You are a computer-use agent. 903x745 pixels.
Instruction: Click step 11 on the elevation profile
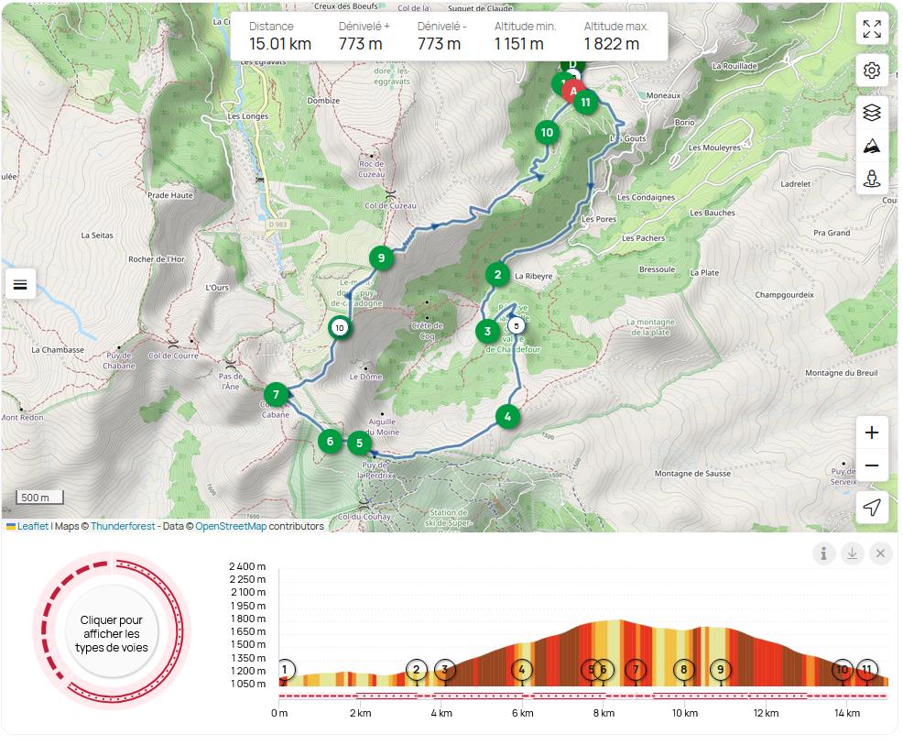(x=866, y=670)
